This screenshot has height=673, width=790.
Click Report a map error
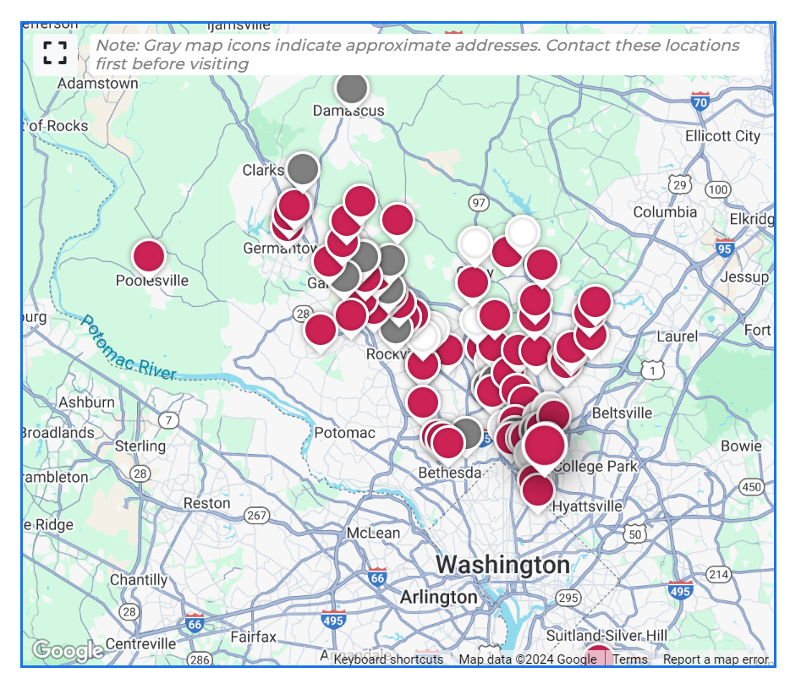(716, 659)
